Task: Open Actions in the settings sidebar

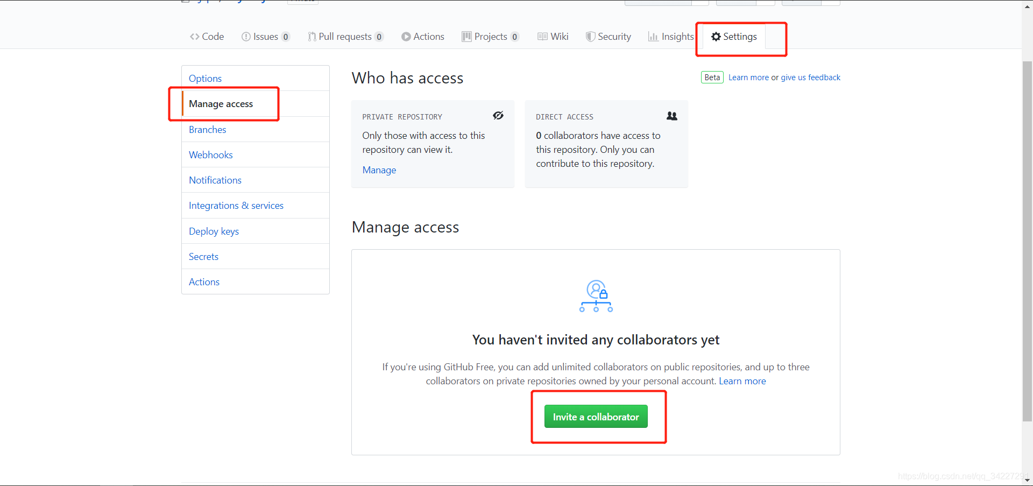Action: tap(256, 282)
